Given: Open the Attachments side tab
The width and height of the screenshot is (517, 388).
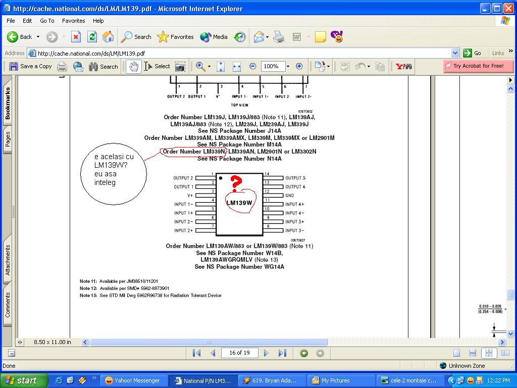Looking at the screenshot, I should [7, 260].
